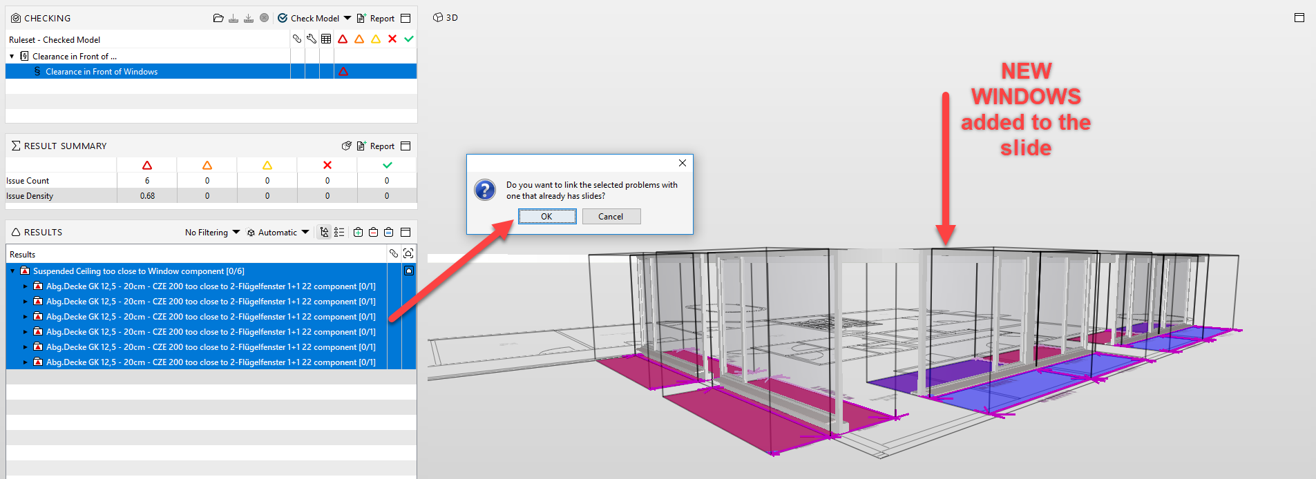
Task: Click the open ruleset folder icon
Action: (218, 18)
